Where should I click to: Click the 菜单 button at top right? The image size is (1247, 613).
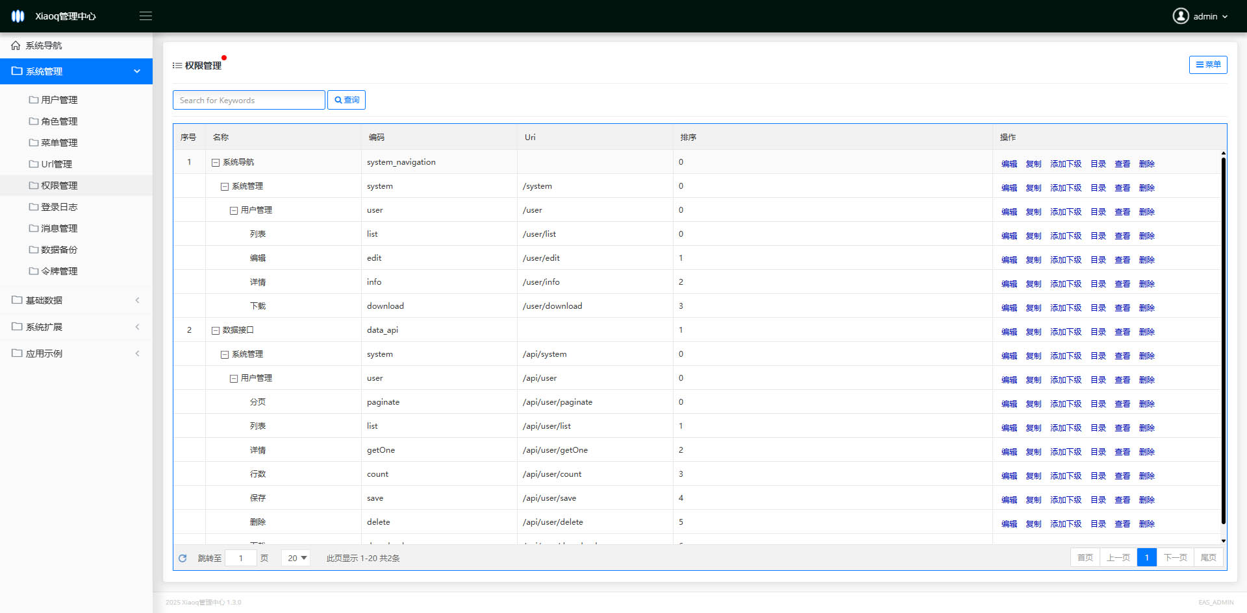1207,65
